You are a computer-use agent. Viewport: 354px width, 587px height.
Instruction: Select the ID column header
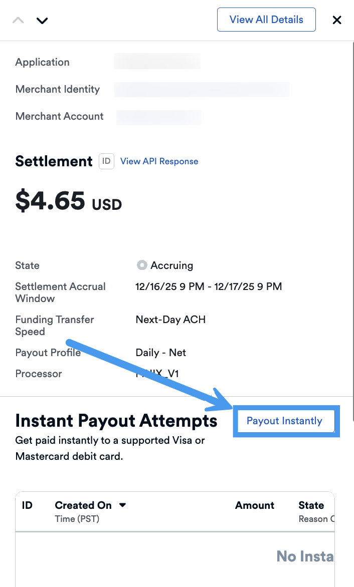(x=27, y=505)
